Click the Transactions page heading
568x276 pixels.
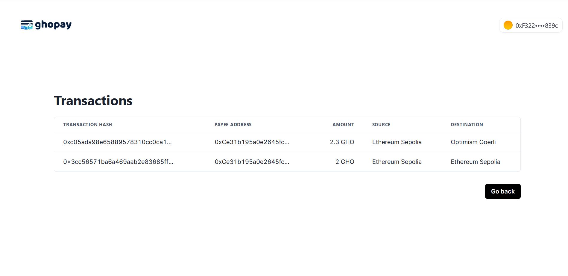coord(93,101)
